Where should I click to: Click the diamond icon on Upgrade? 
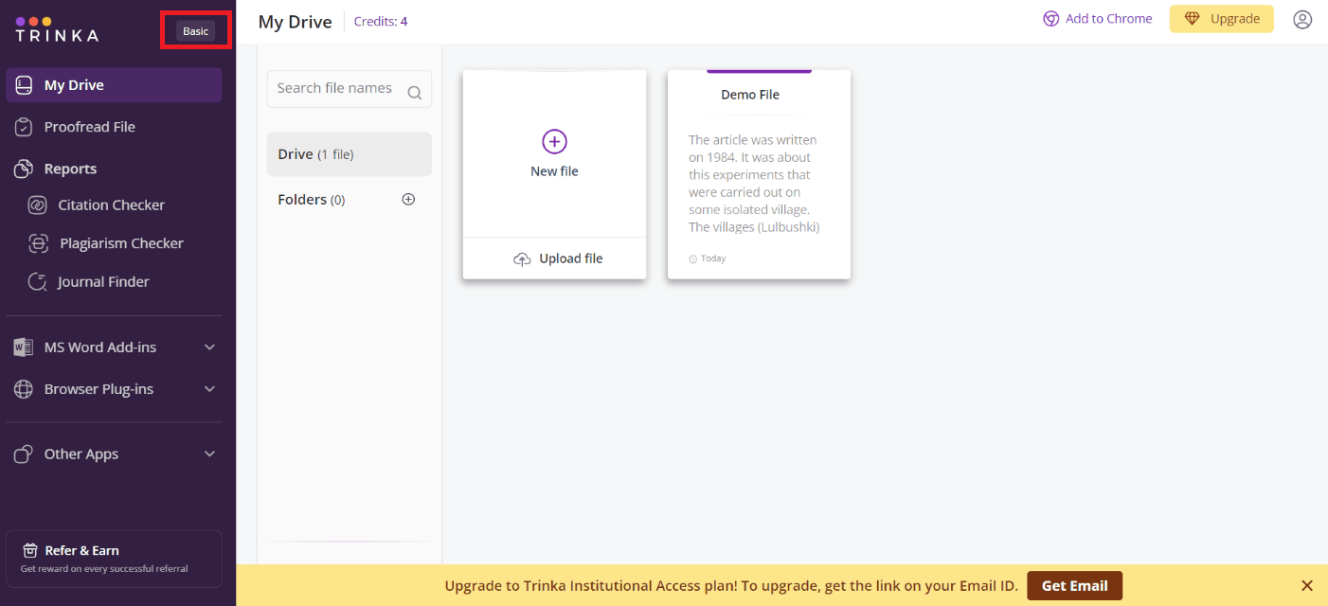(1193, 19)
